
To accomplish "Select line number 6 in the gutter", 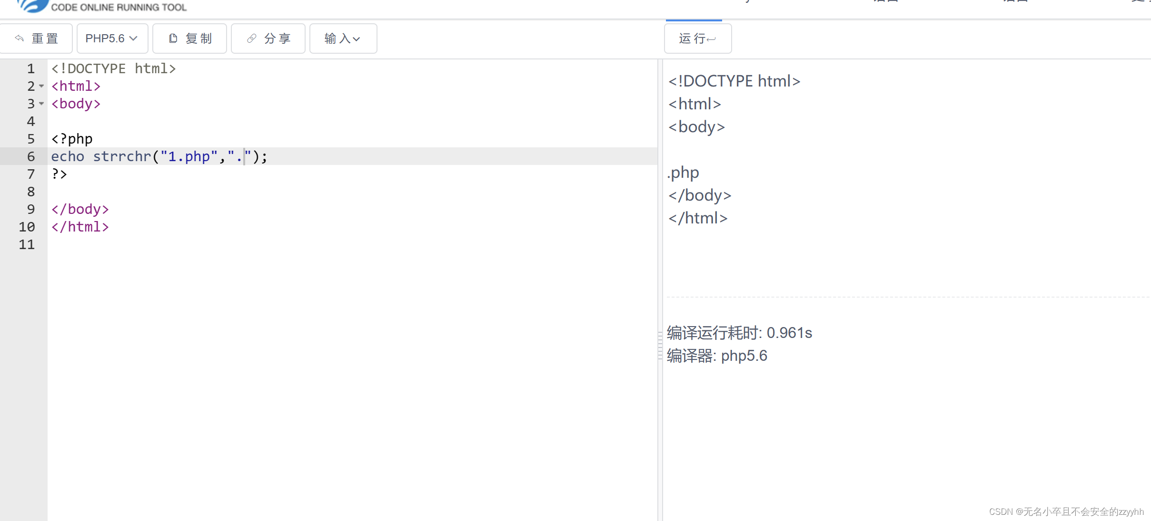I will 31,156.
